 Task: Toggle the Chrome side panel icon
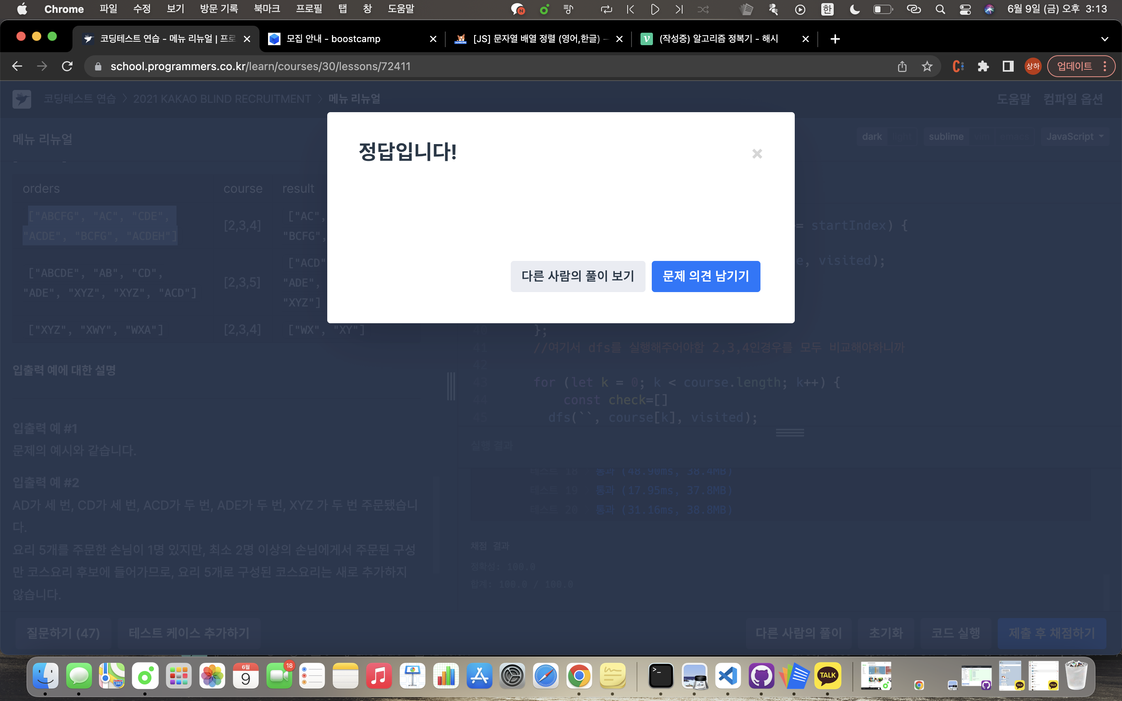(1008, 66)
